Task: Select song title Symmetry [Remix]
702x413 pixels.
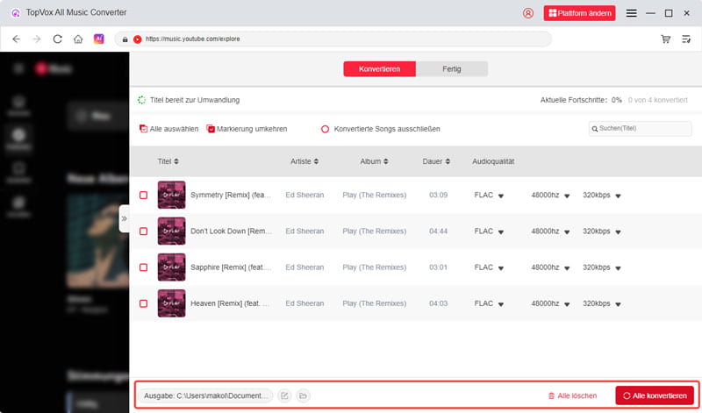Action: [x=231, y=195]
